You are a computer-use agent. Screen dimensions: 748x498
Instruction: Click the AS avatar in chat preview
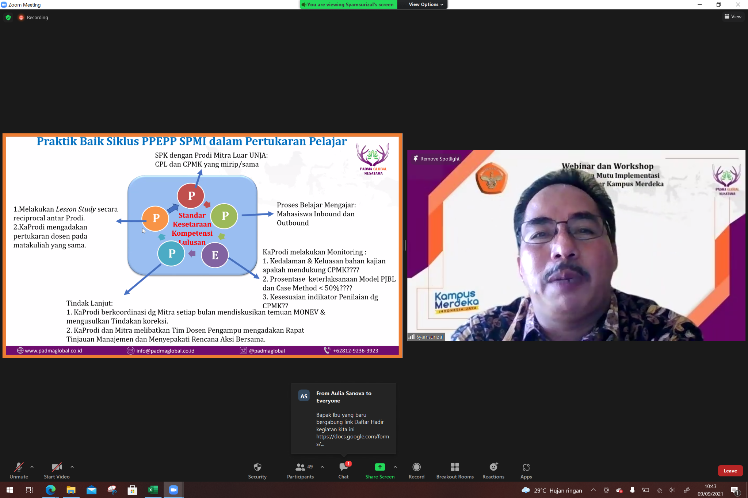pos(304,396)
